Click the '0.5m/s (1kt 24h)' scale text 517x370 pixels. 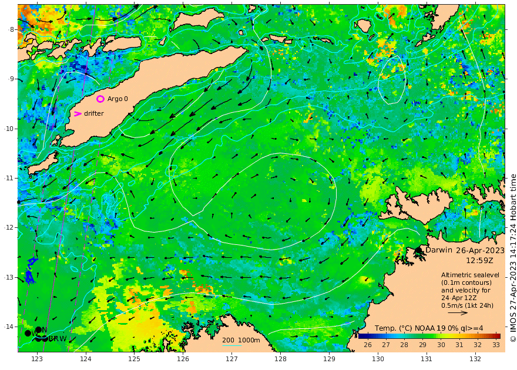click(467, 305)
